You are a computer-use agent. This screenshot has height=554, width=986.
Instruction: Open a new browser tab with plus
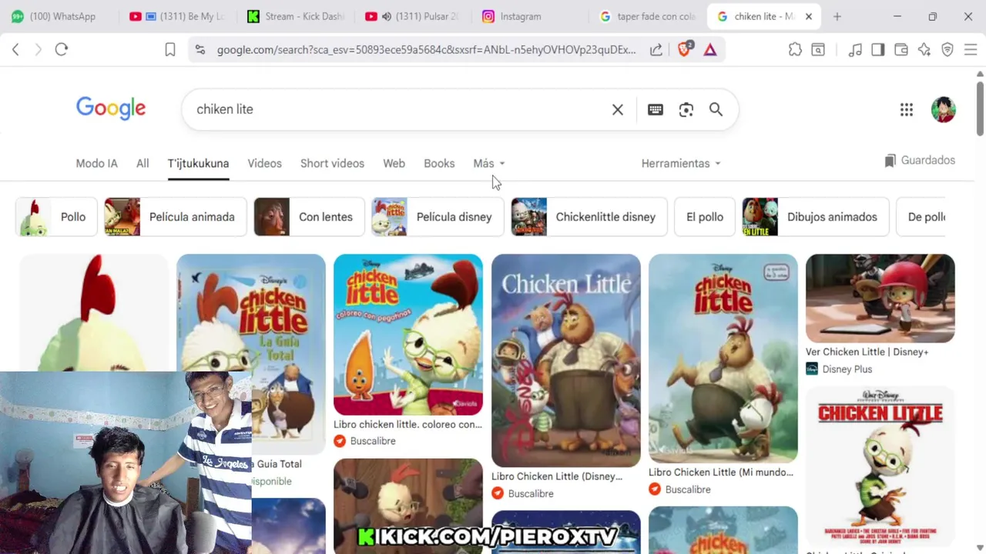pos(837,16)
